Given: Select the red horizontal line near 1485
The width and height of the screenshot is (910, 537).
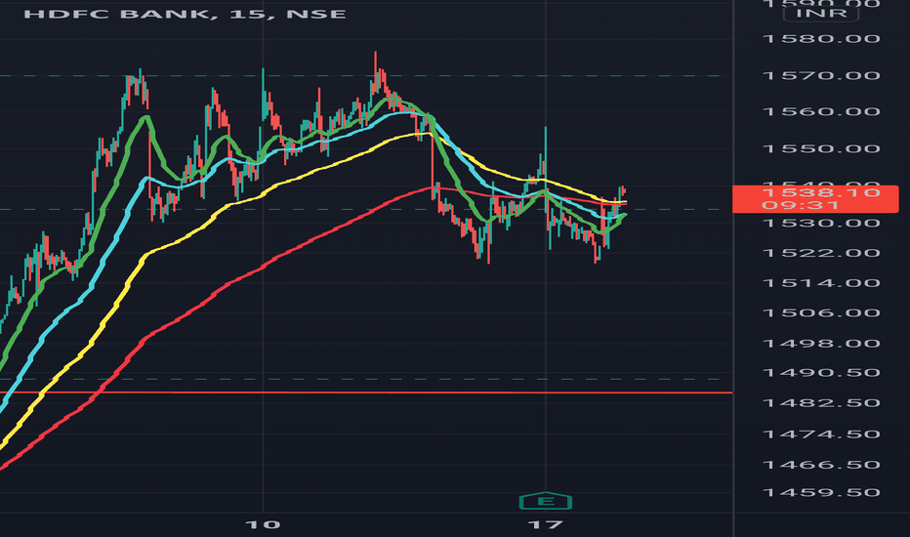Looking at the screenshot, I should tap(366, 393).
